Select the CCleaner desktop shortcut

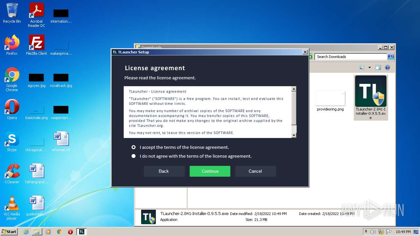pyautogui.click(x=12, y=174)
